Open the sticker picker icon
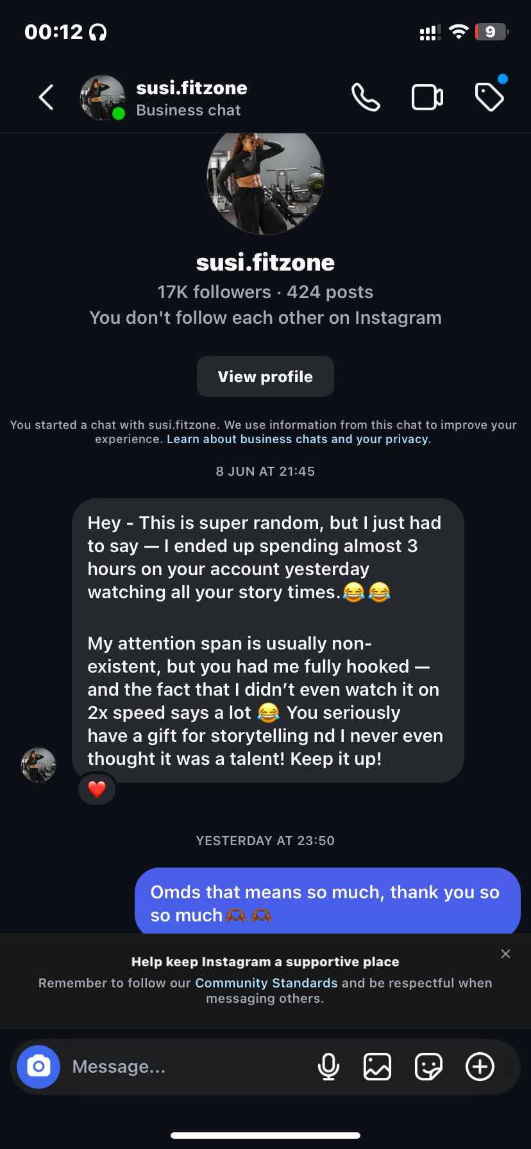Screen dimensions: 531x1149 tap(428, 1067)
